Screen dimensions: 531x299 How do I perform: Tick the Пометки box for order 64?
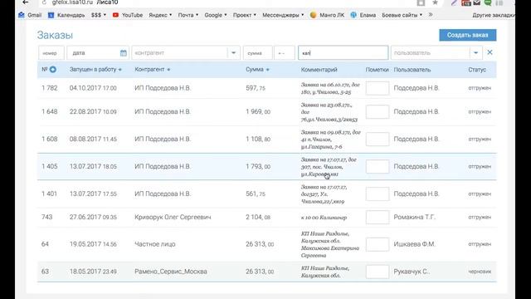point(378,244)
